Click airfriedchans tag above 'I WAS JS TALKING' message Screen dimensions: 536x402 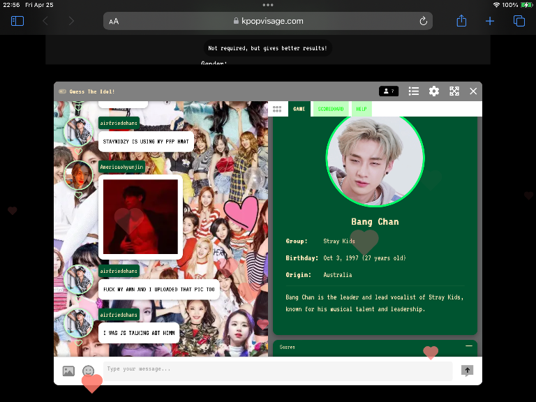click(x=119, y=315)
